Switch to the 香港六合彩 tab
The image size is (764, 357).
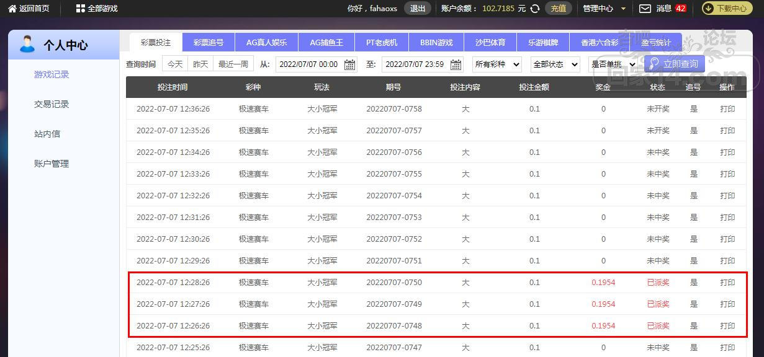click(x=600, y=43)
